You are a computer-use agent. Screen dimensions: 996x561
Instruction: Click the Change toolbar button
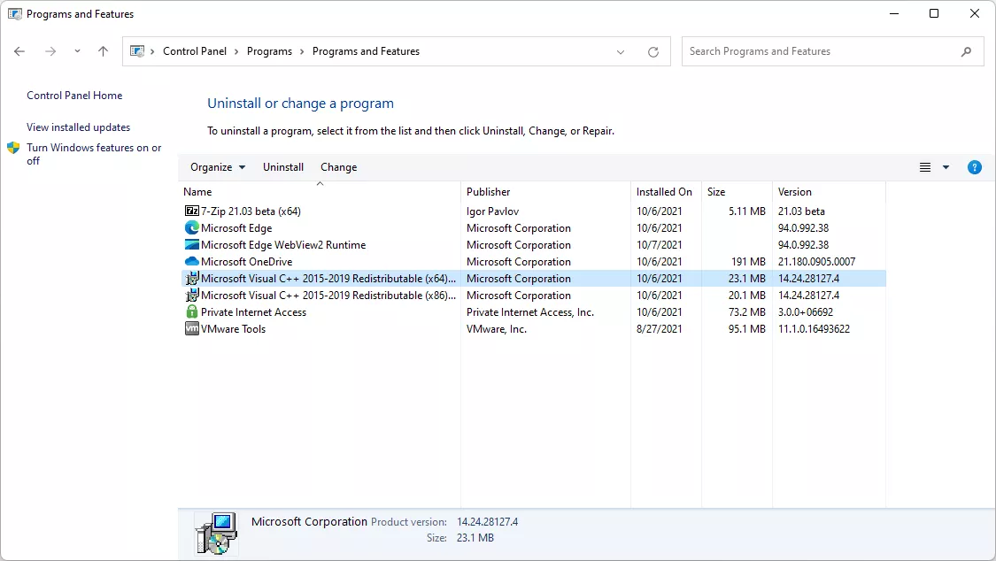(338, 167)
